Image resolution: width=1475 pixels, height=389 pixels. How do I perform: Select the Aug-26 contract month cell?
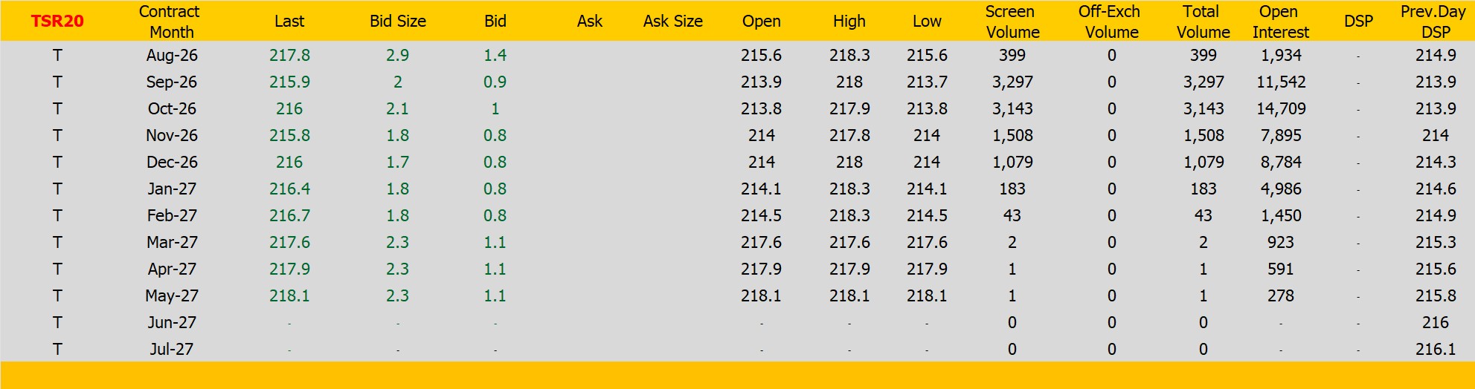coord(172,56)
